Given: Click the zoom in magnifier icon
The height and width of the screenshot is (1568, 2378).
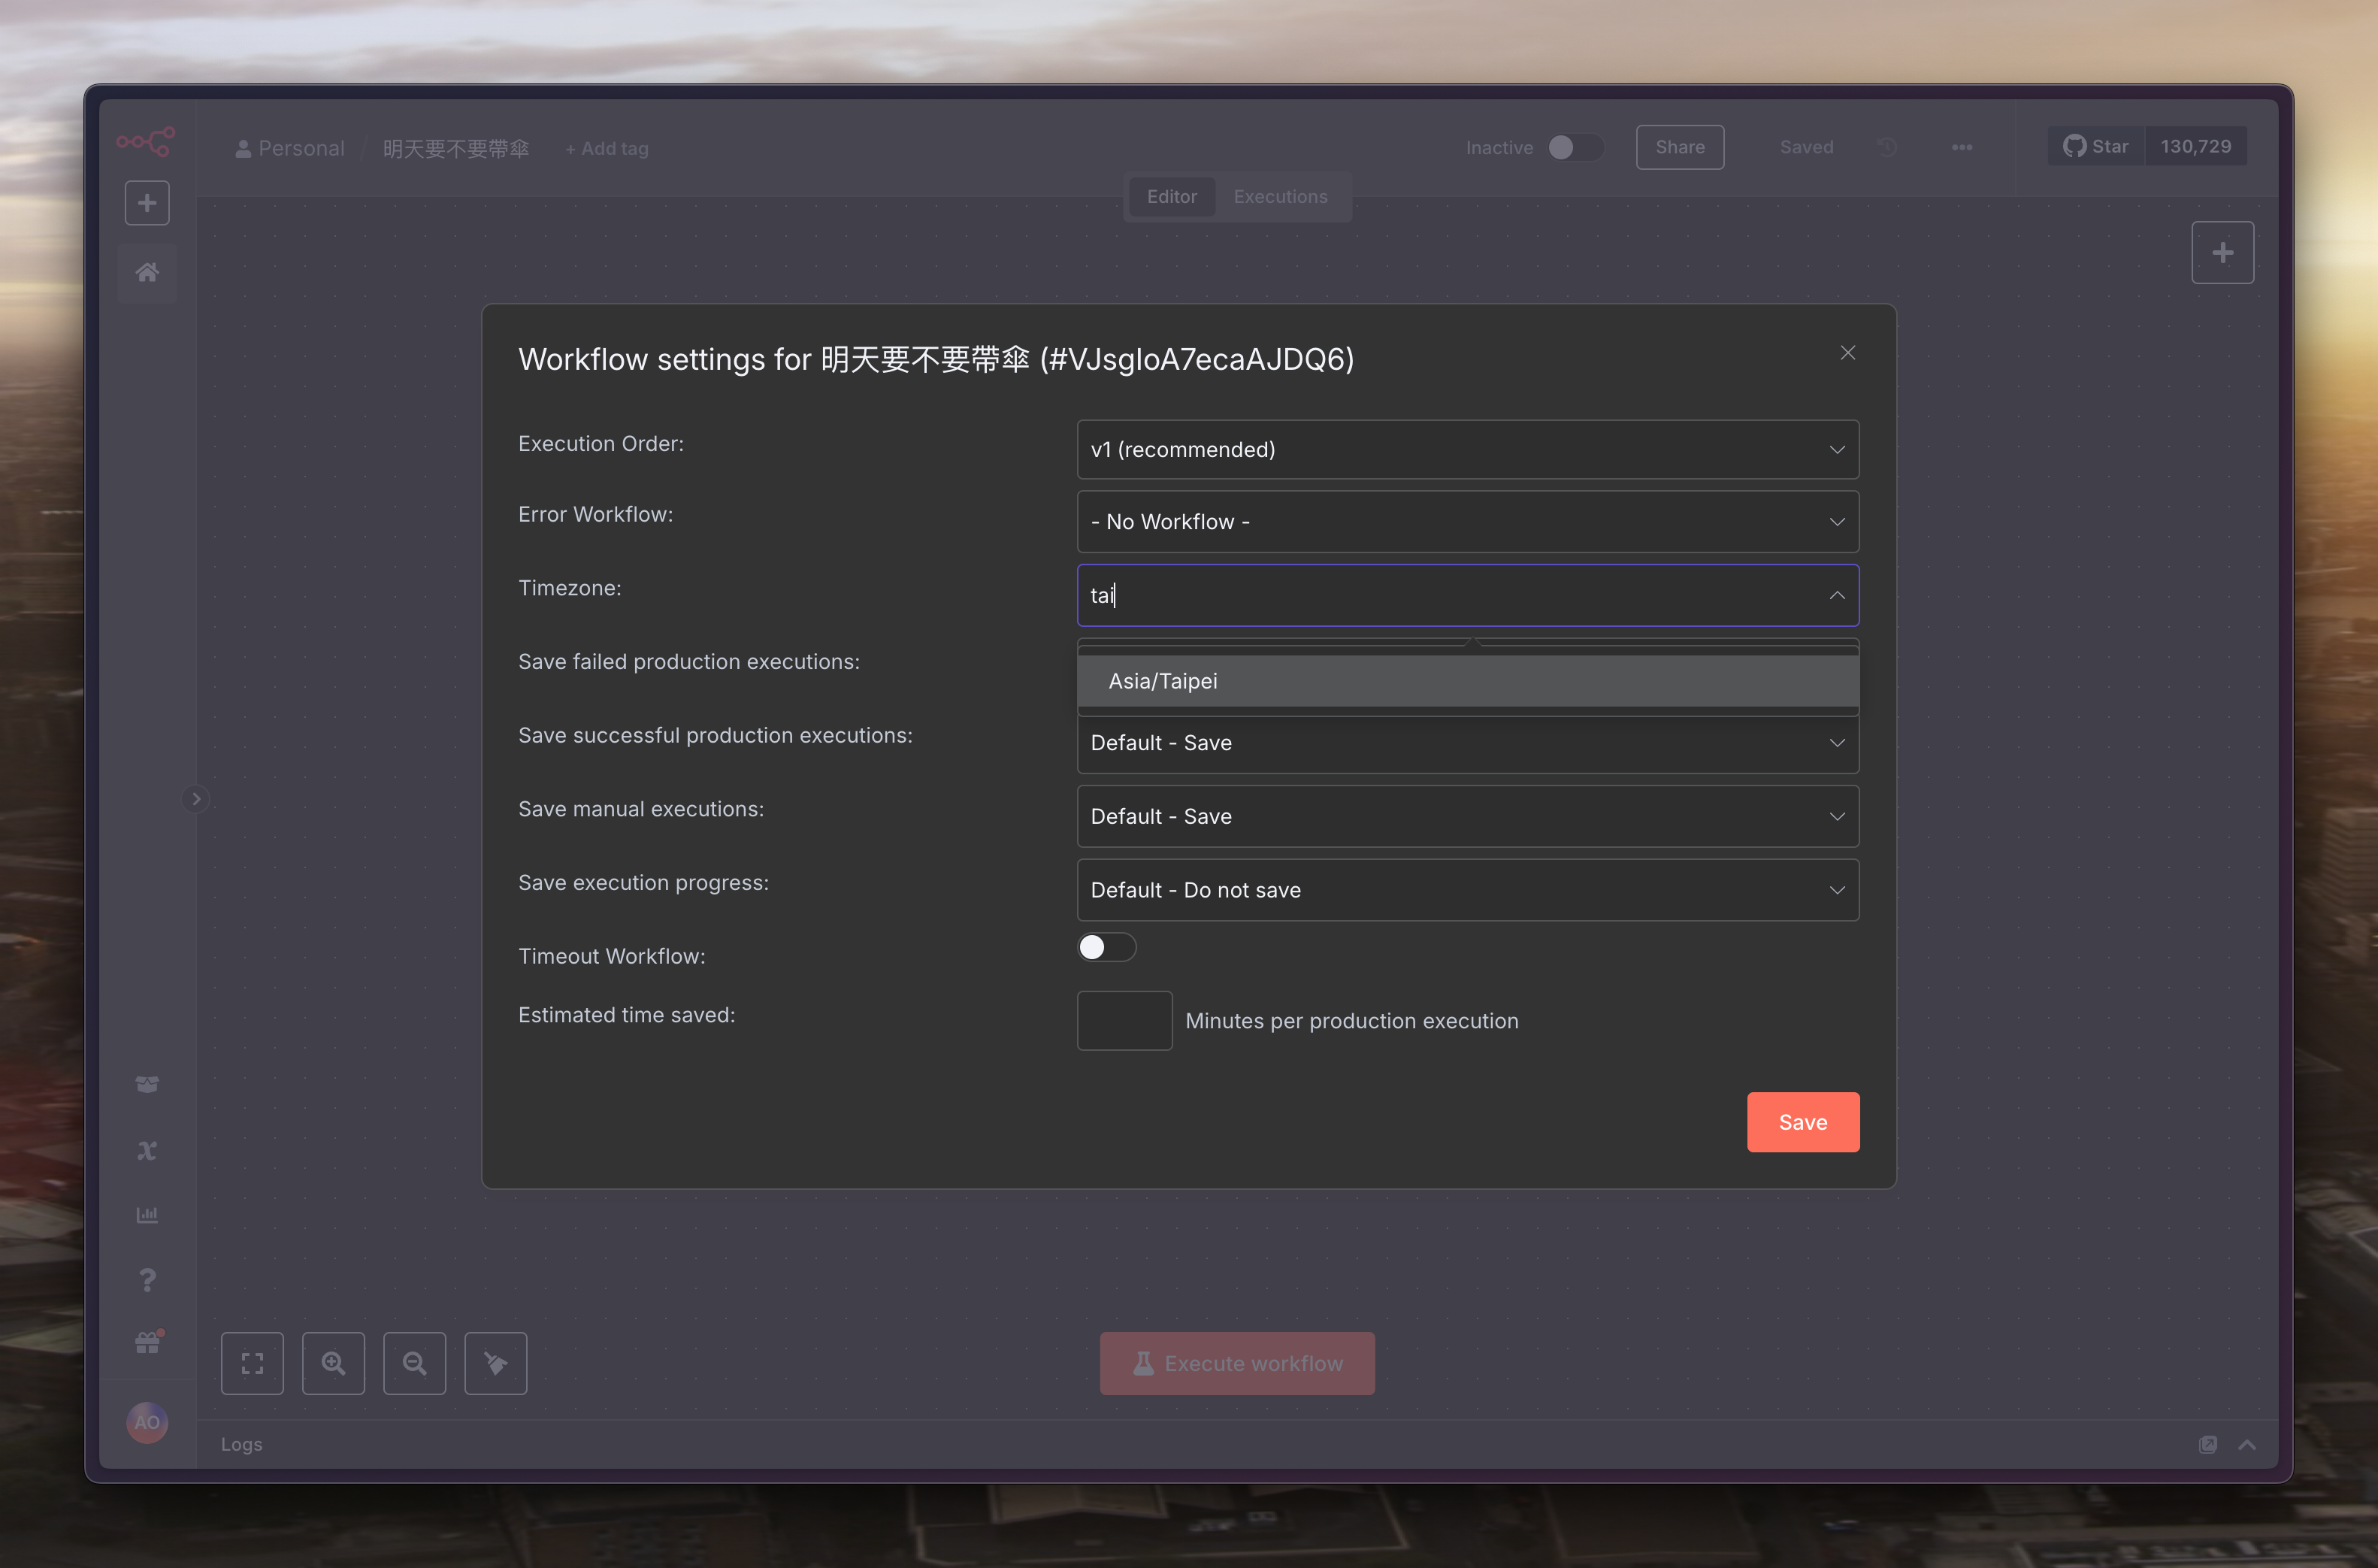Looking at the screenshot, I should coord(333,1363).
